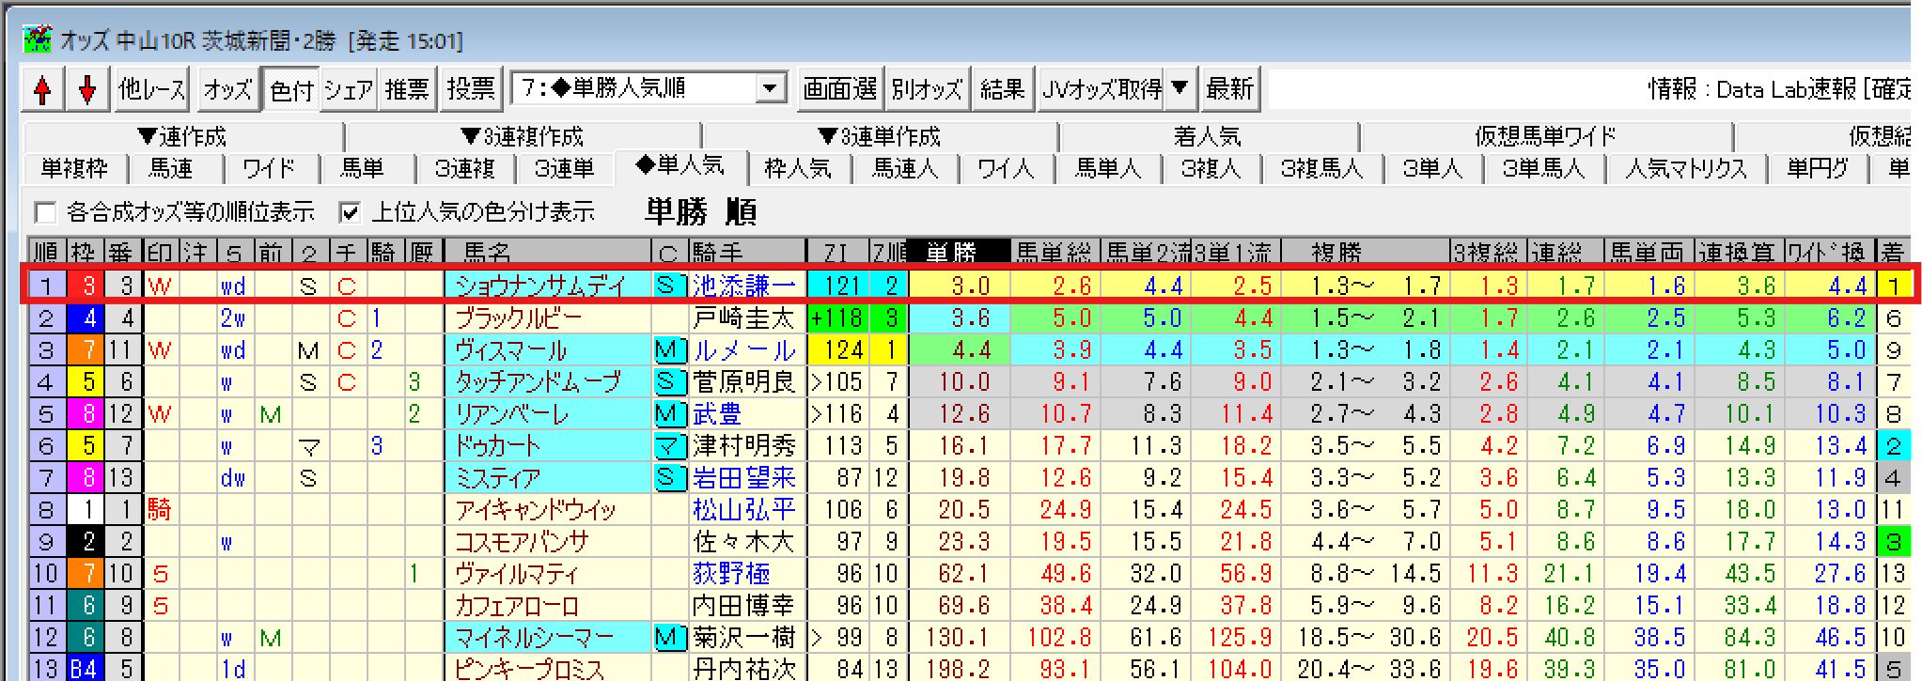
Task: Click the M badge beside マイネルシーマー
Action: [666, 638]
